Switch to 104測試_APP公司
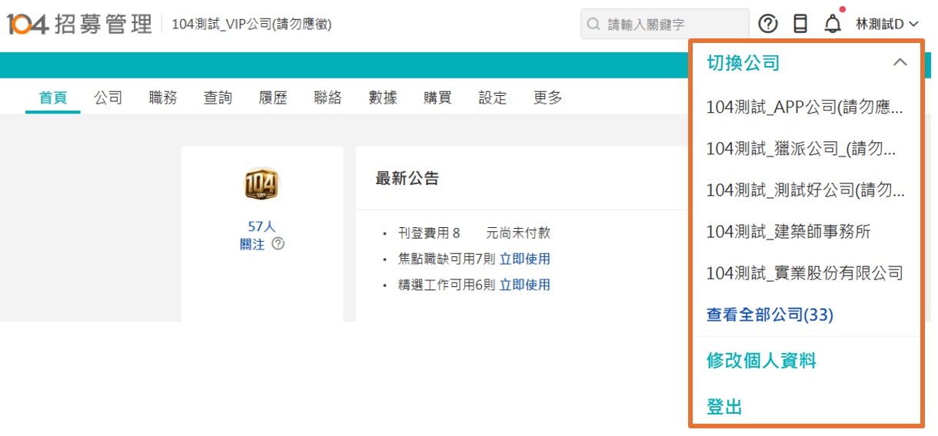 (804, 107)
